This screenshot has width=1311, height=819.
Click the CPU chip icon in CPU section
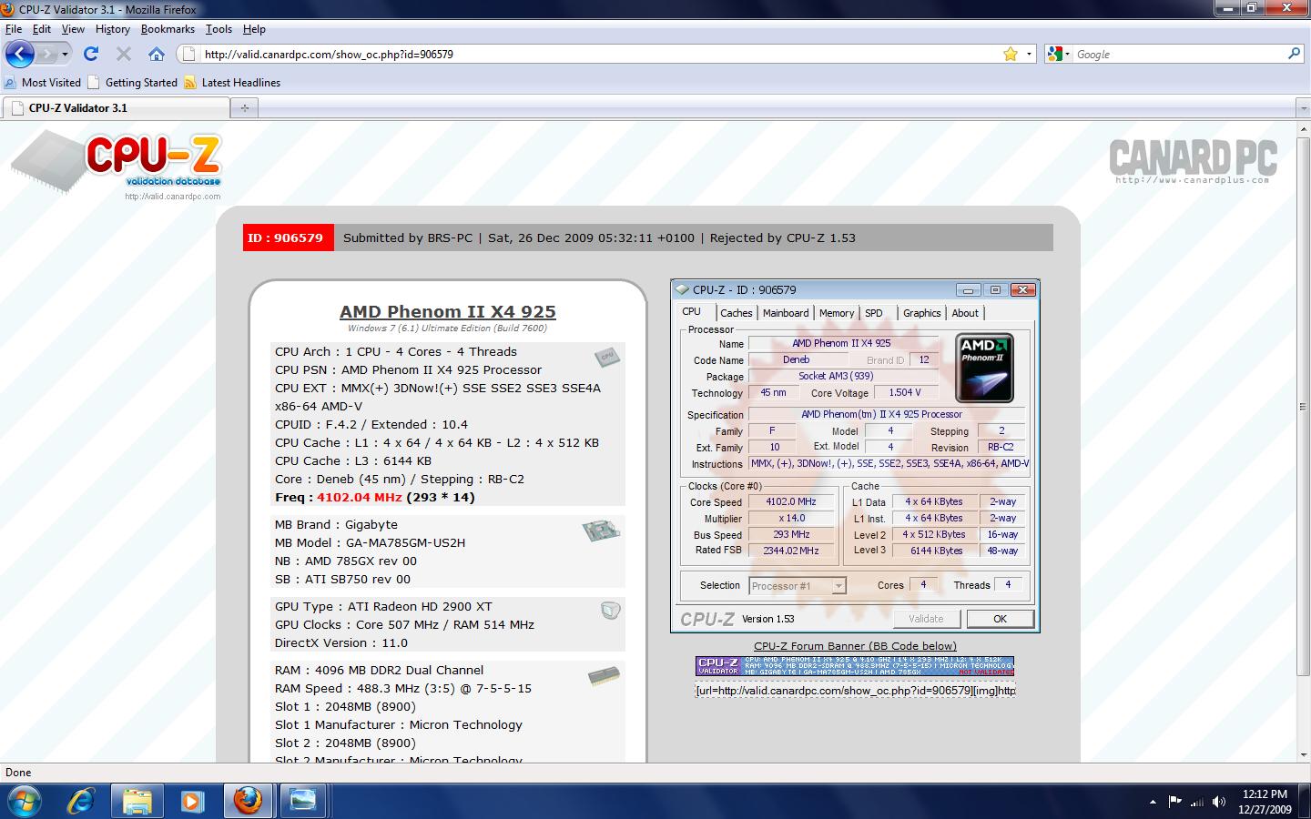[607, 357]
